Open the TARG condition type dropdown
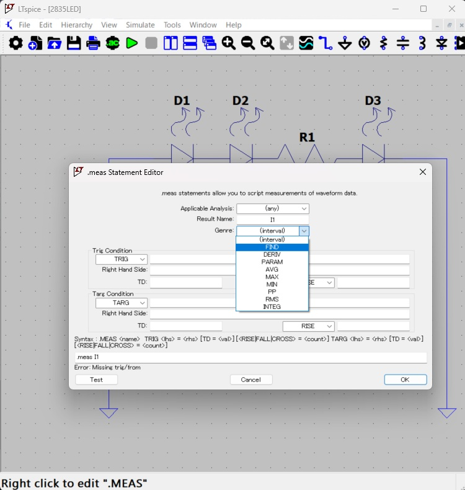Screen dimensions: 465x490 point(121,303)
